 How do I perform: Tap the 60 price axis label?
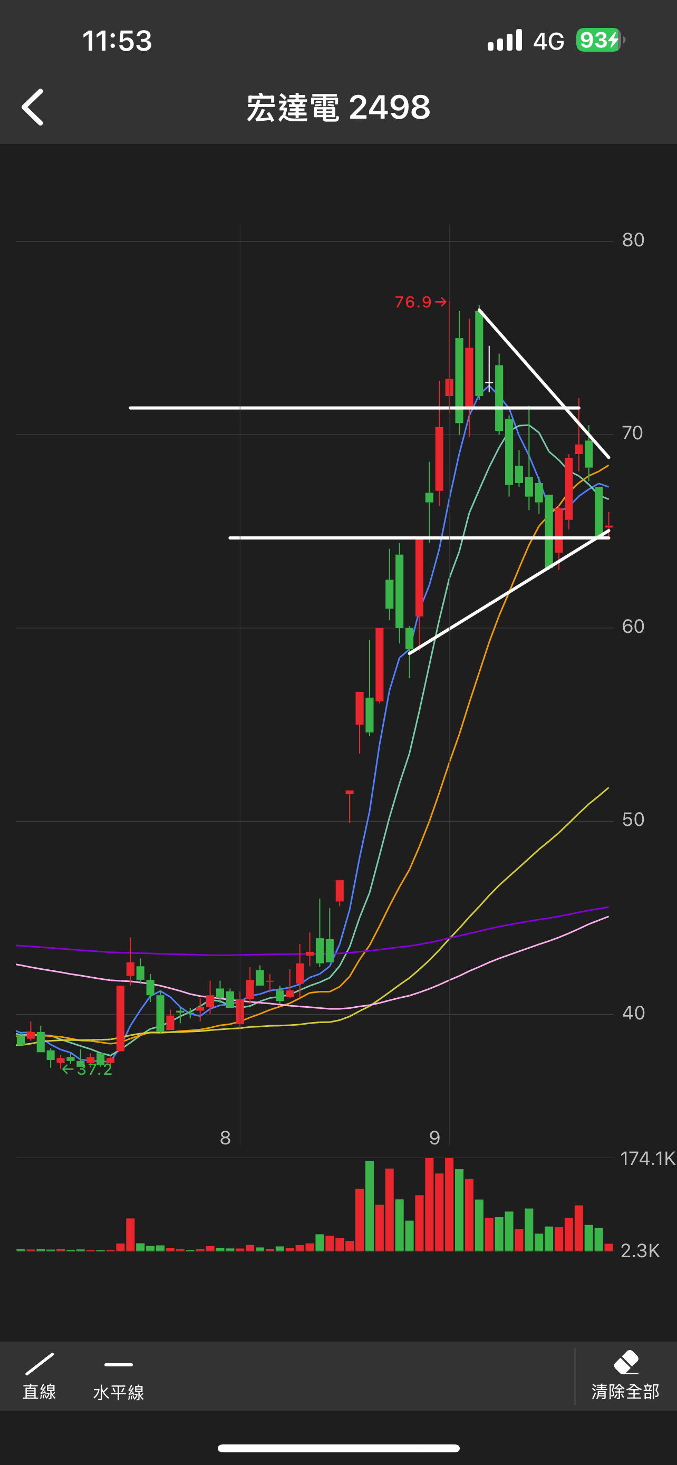633,627
